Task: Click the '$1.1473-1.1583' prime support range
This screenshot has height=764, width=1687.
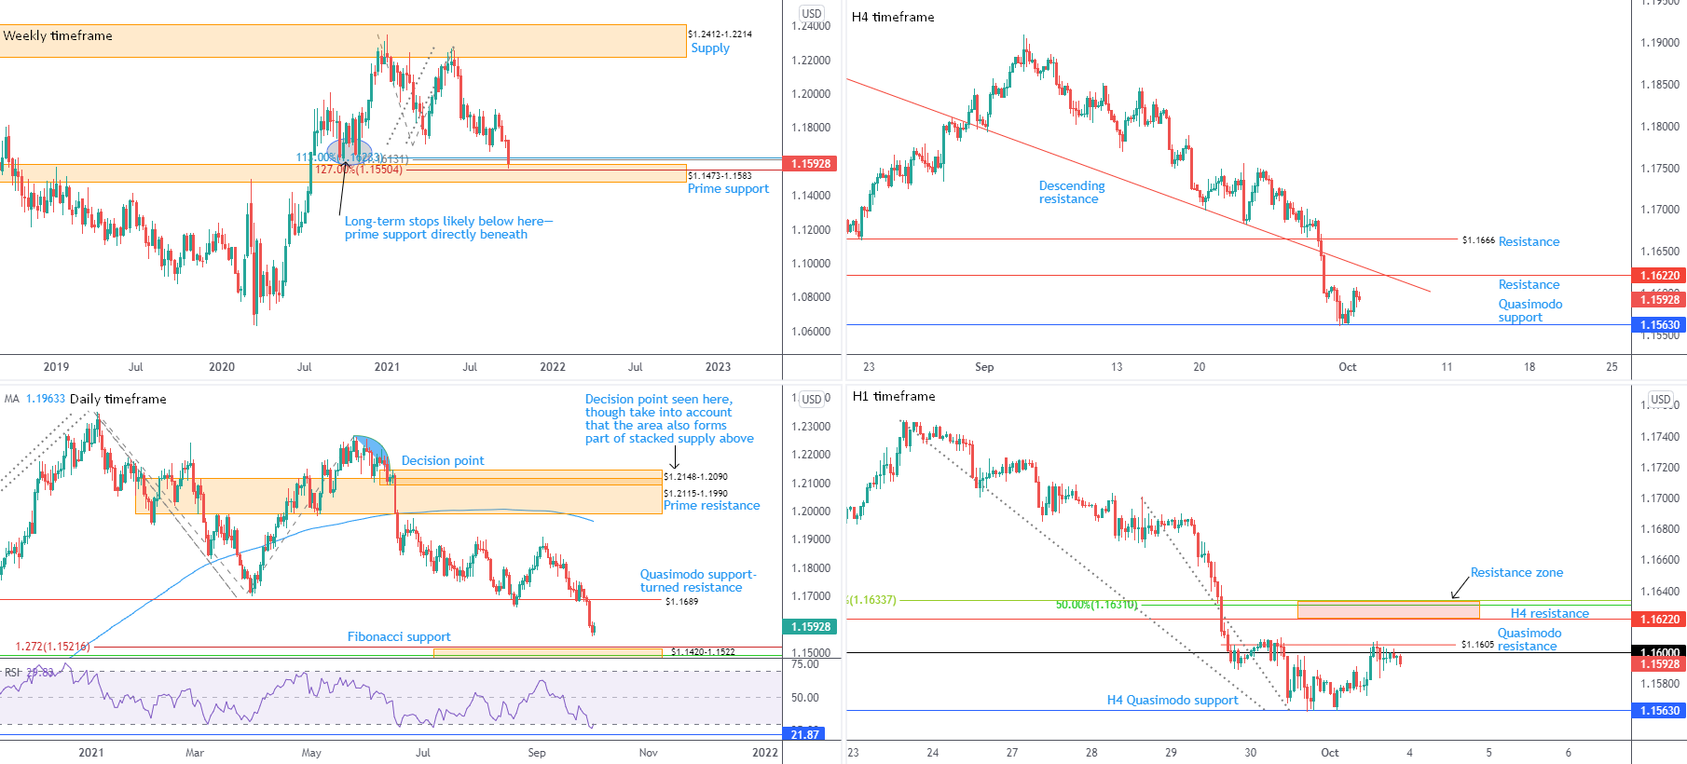Action: click(x=720, y=176)
